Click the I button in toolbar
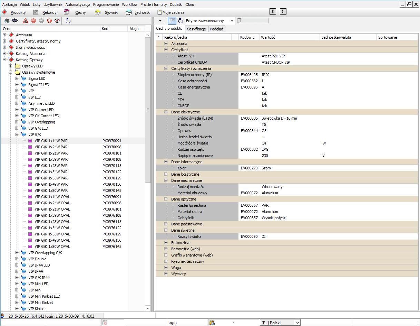 point(283,12)
